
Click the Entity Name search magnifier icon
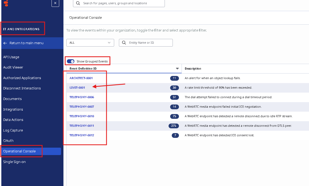point(124,43)
